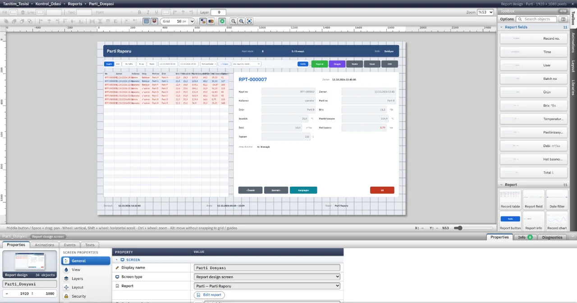Click the Security padlock icon

[x=66, y=296]
